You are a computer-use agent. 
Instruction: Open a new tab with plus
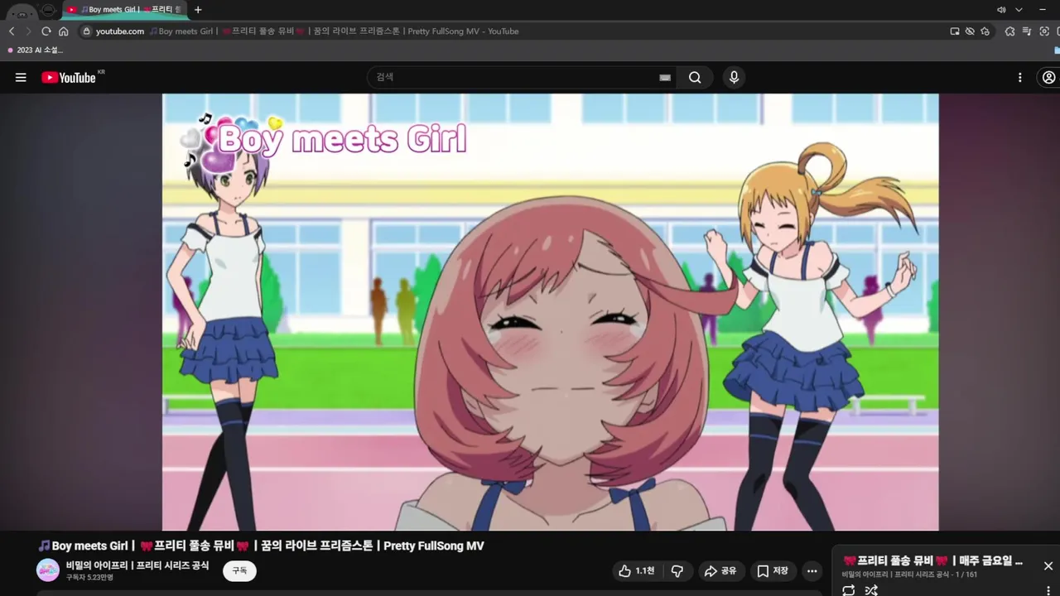(198, 10)
